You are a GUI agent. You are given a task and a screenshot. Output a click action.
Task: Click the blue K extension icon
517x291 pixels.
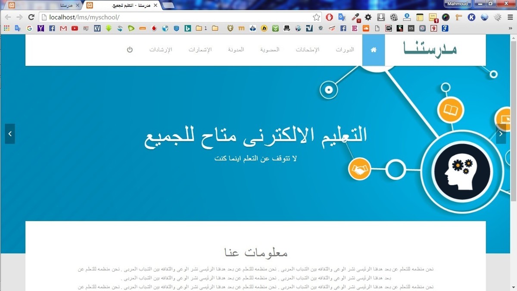point(472,17)
